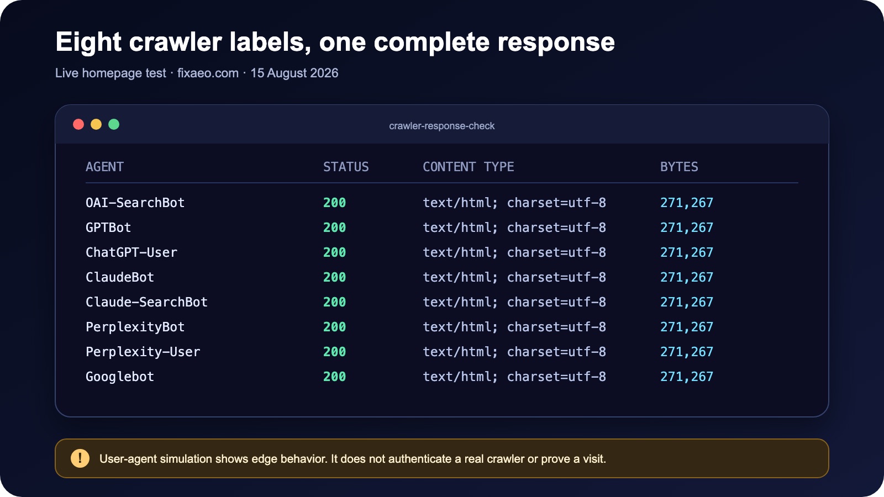
Task: Click the content type for Googlebot
Action: coord(514,377)
